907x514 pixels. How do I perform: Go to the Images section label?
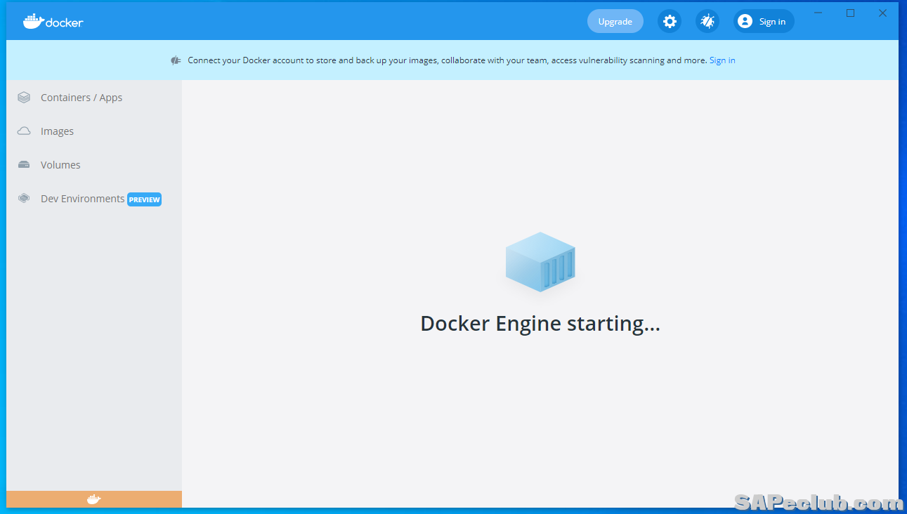[57, 131]
